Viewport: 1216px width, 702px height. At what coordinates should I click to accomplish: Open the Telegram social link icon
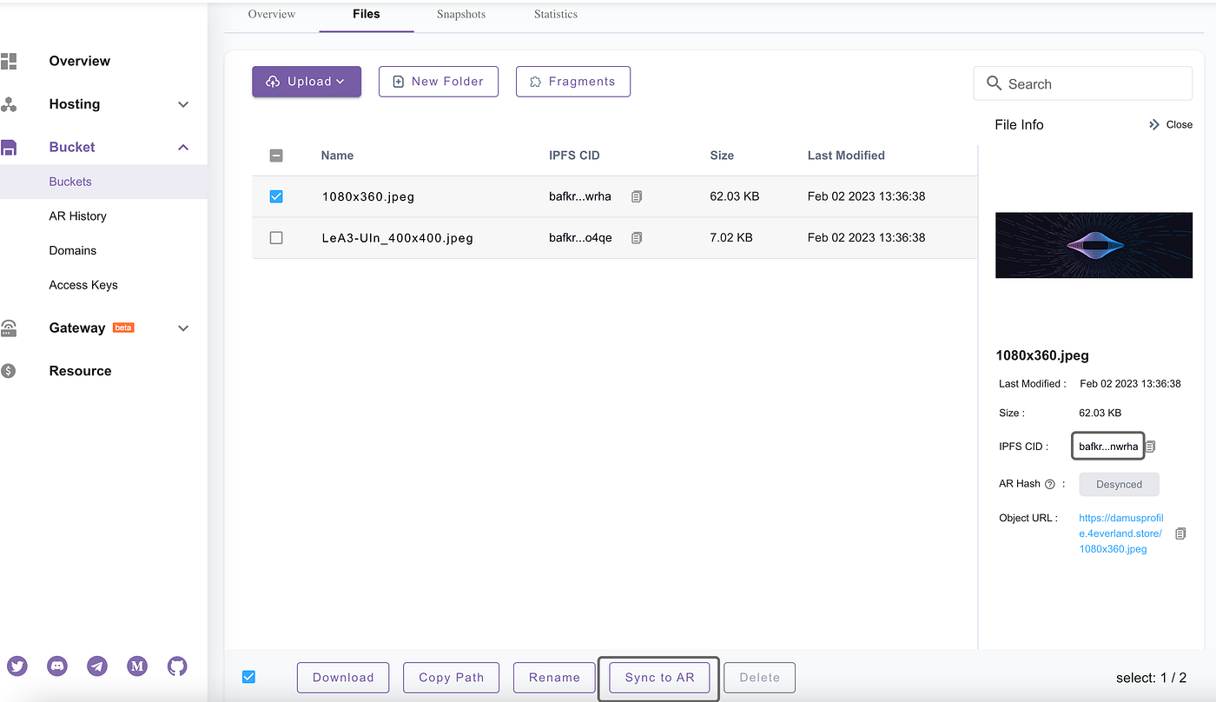pyautogui.click(x=97, y=666)
